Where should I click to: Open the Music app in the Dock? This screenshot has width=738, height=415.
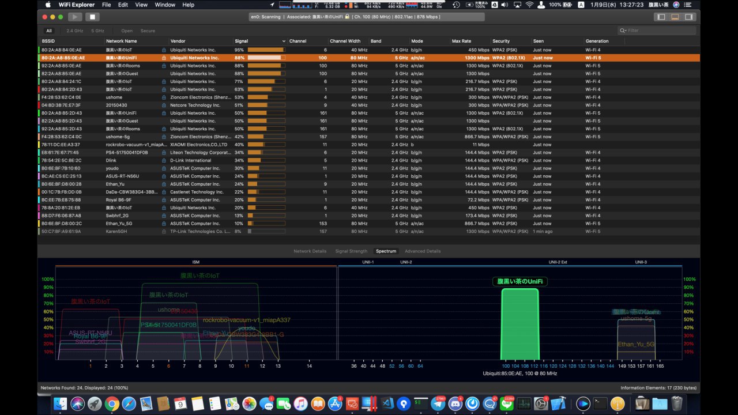click(x=300, y=403)
